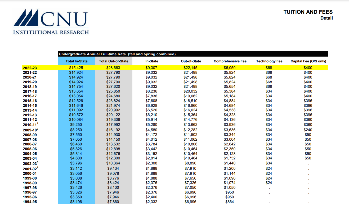
Task: Select the $7,656 out-of-state tuition cell
Action: coord(190,178)
